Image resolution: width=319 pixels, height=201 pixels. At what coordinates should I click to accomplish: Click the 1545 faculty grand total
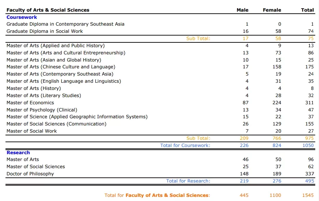pyautogui.click(x=308, y=195)
